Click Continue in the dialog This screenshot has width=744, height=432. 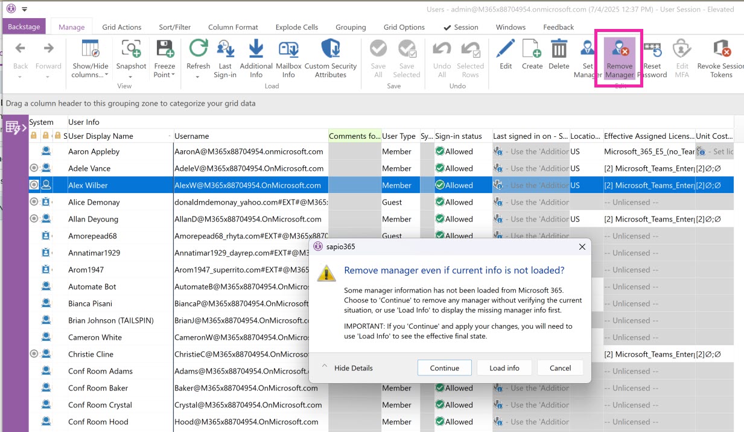pos(444,368)
